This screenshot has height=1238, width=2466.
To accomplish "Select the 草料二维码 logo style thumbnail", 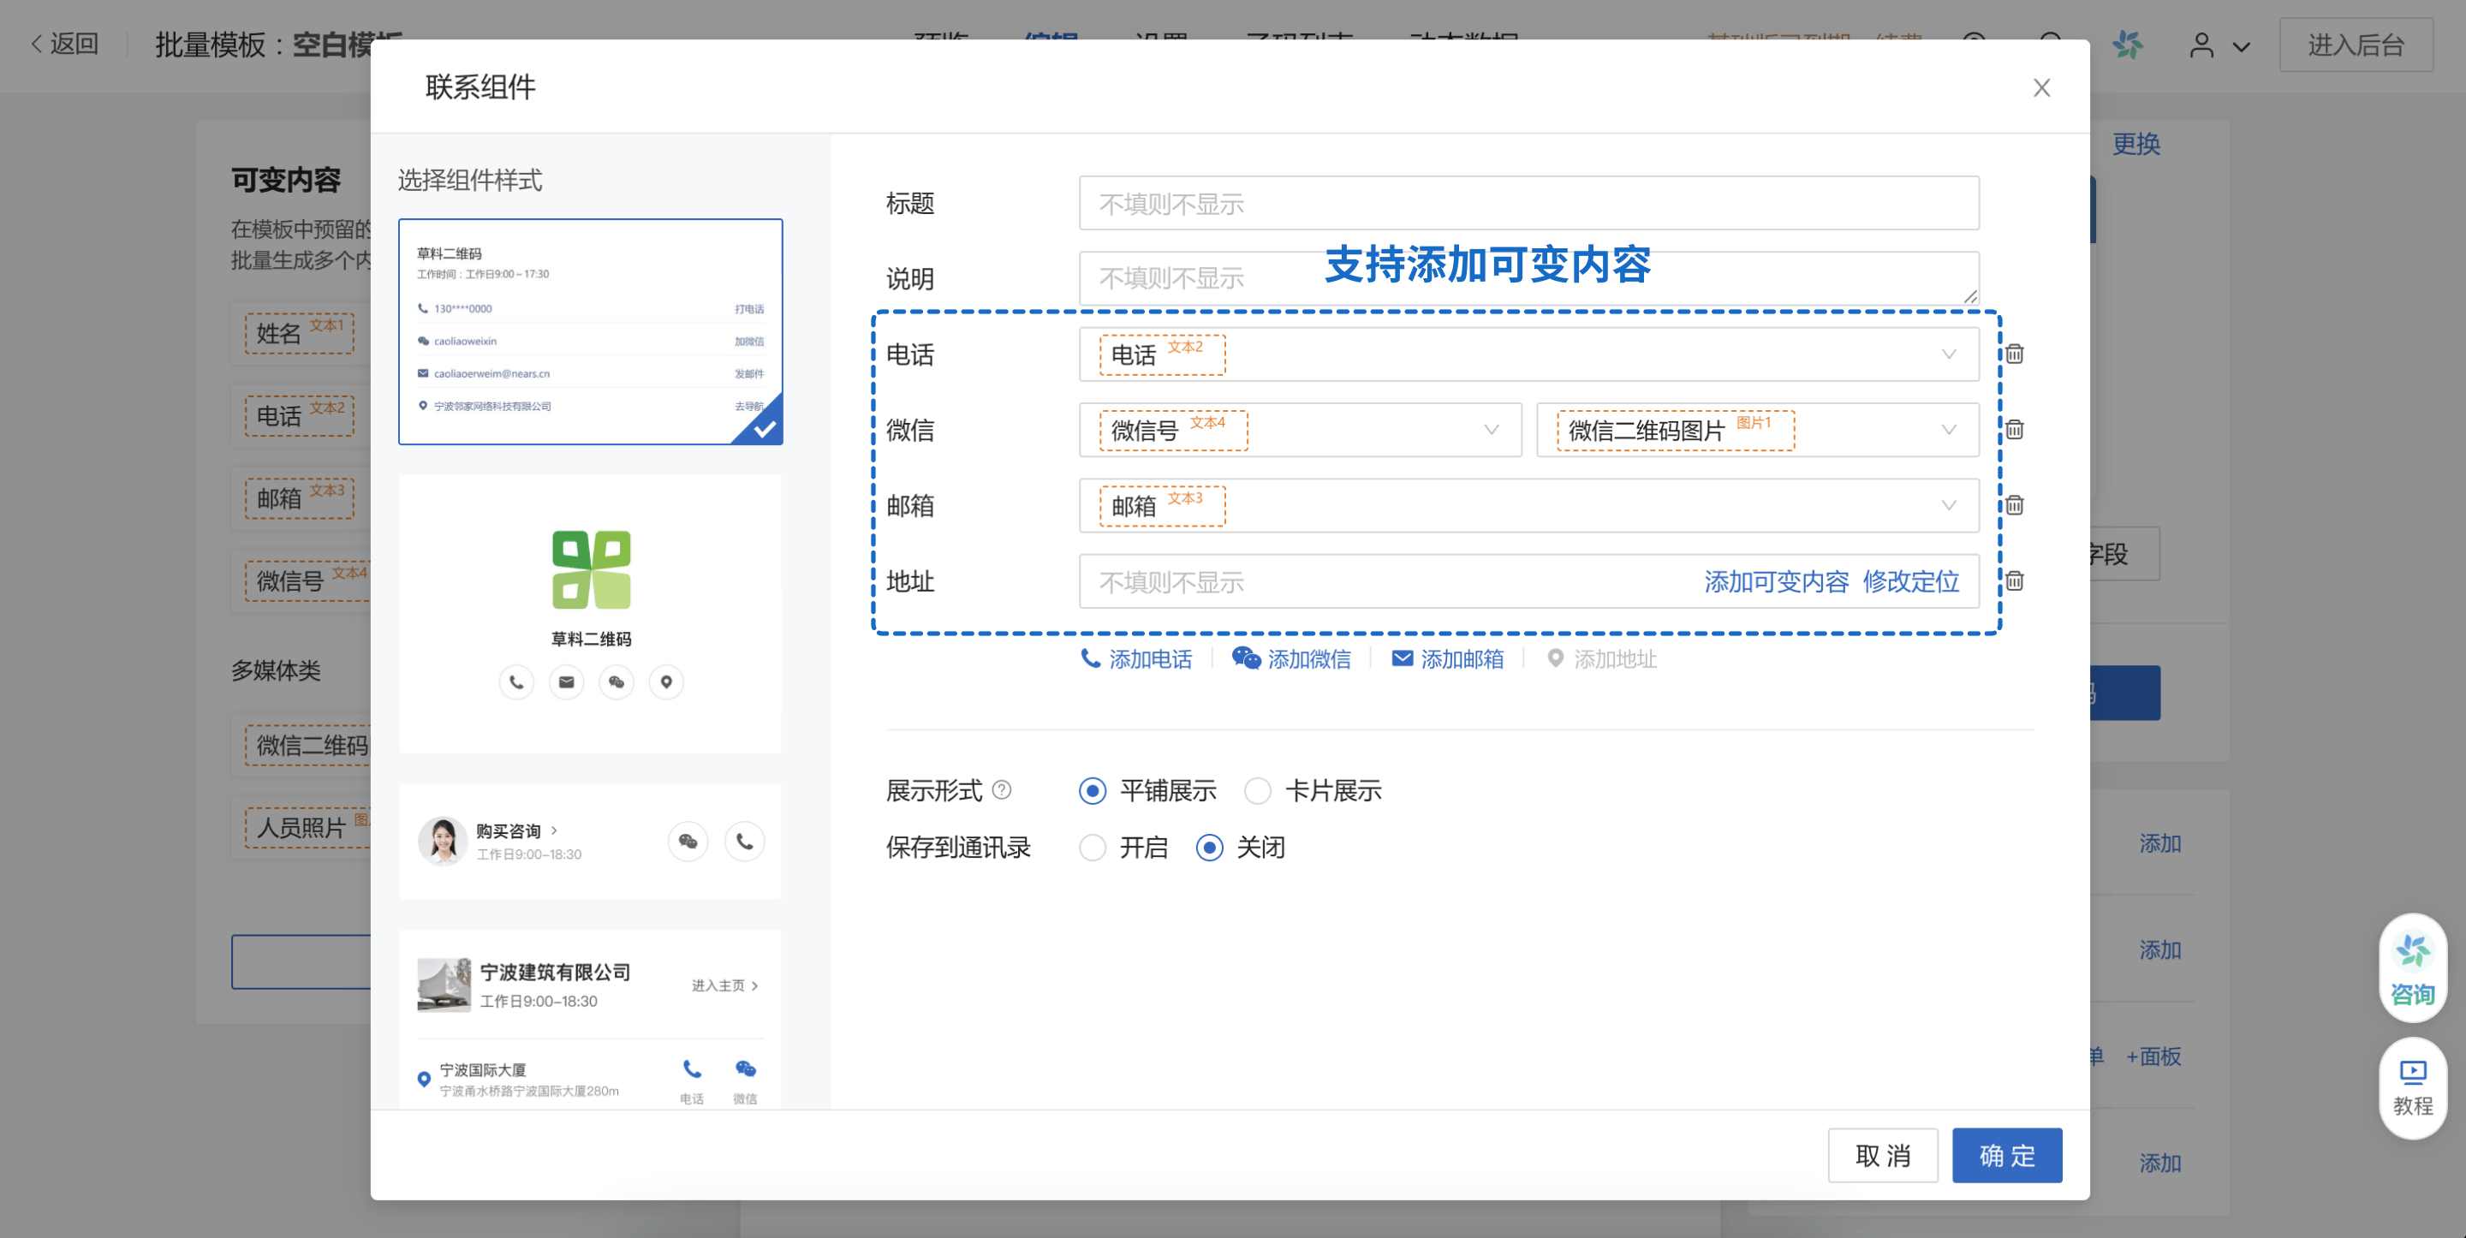I will 590,614.
